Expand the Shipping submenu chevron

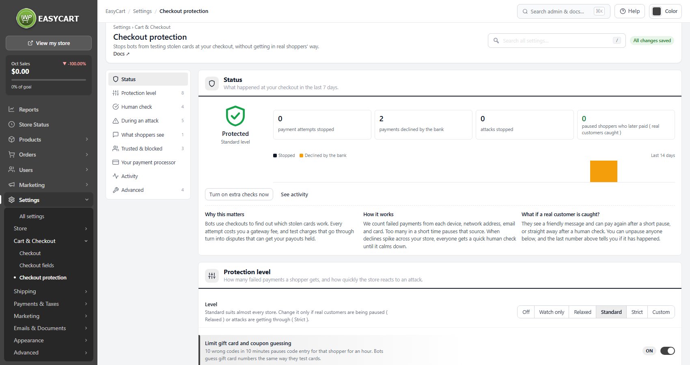(86, 291)
